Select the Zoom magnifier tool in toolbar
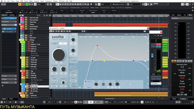Image resolution: width=194 pixels, height=109 pixels. pos(75,4)
